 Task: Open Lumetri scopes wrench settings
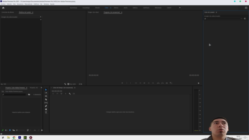[65, 84]
